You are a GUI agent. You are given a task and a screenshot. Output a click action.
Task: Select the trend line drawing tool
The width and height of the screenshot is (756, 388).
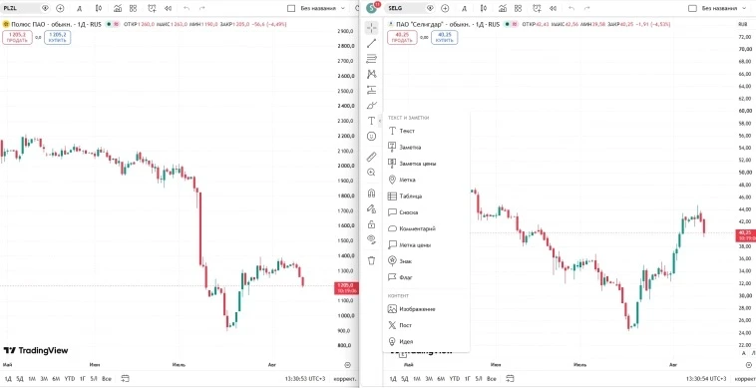(371, 43)
